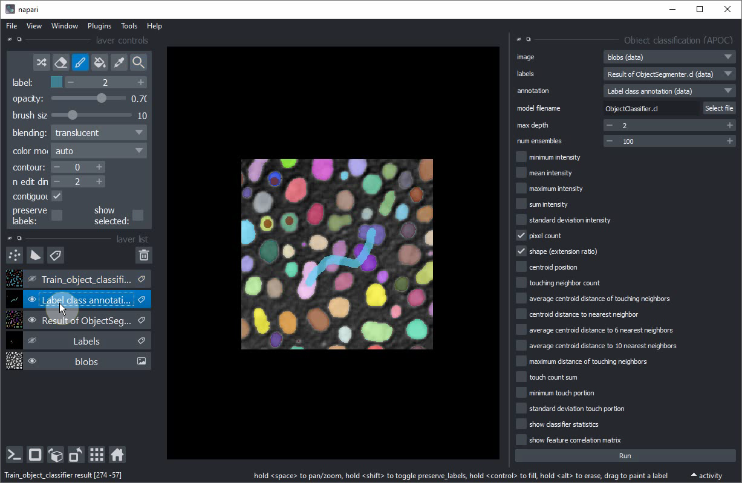Select the eraser tool in layer controls
This screenshot has width=742, height=483.
click(x=60, y=62)
